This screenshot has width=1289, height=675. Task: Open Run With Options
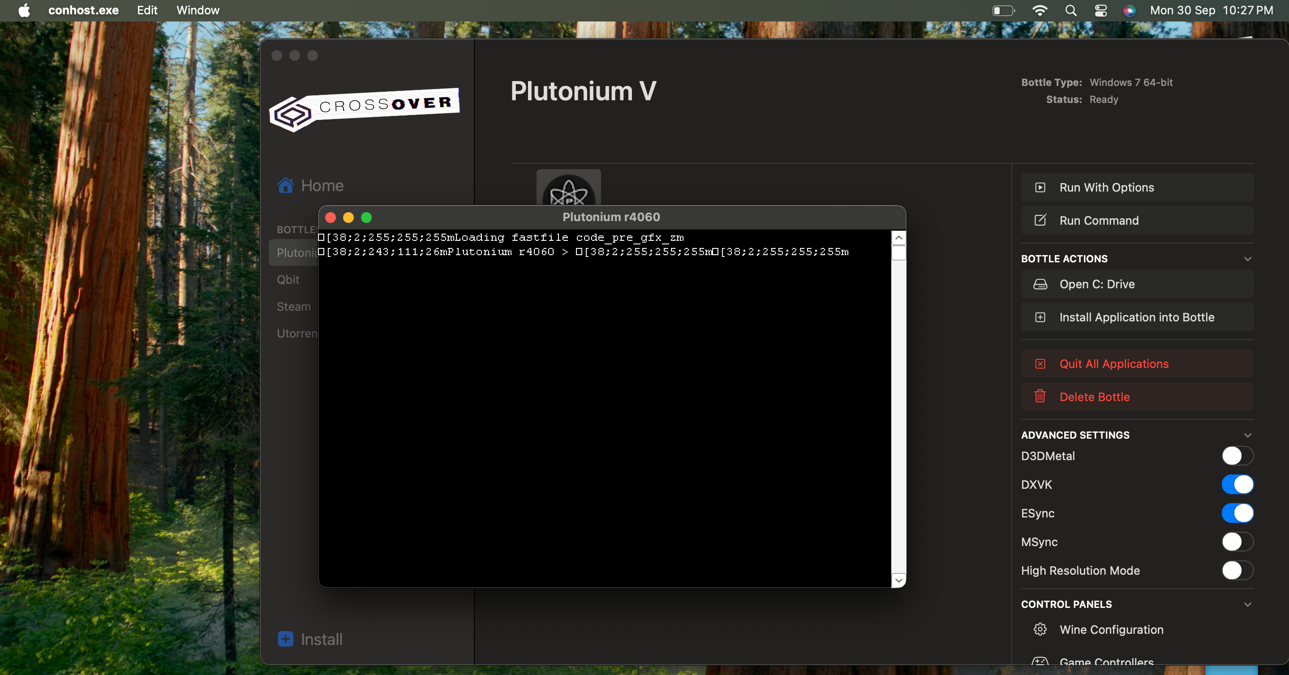pyautogui.click(x=1137, y=188)
